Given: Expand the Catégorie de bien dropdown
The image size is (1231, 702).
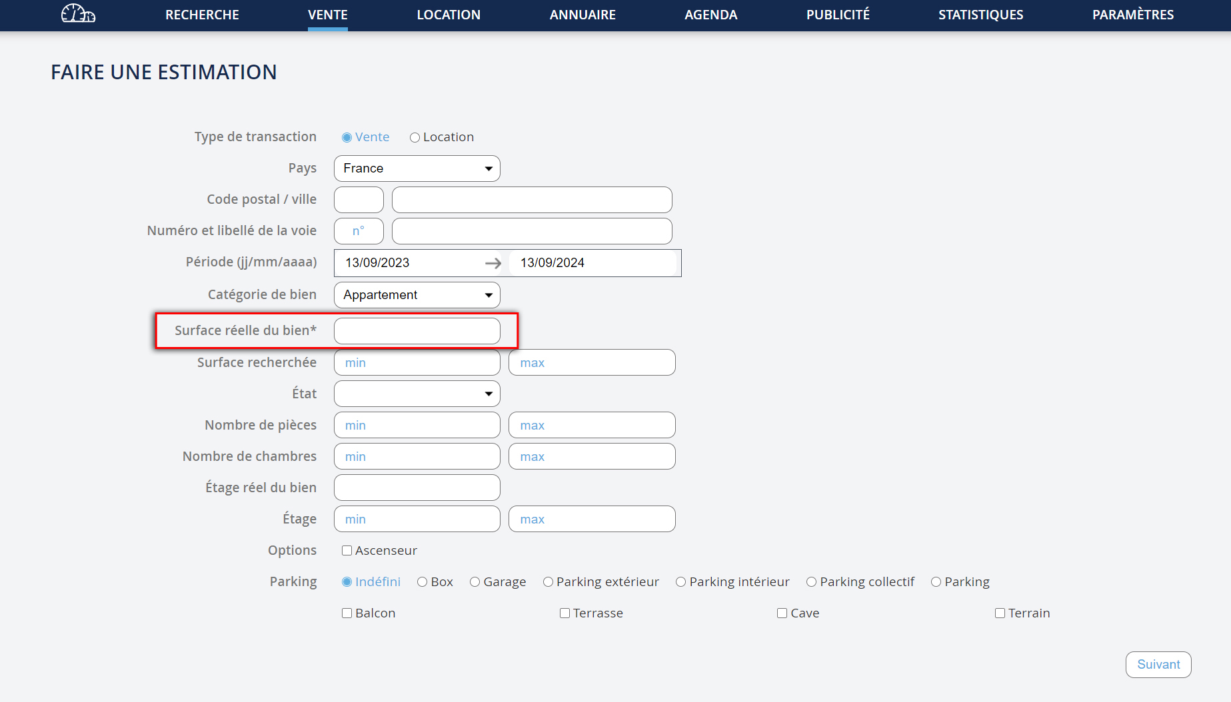Looking at the screenshot, I should click(x=417, y=295).
